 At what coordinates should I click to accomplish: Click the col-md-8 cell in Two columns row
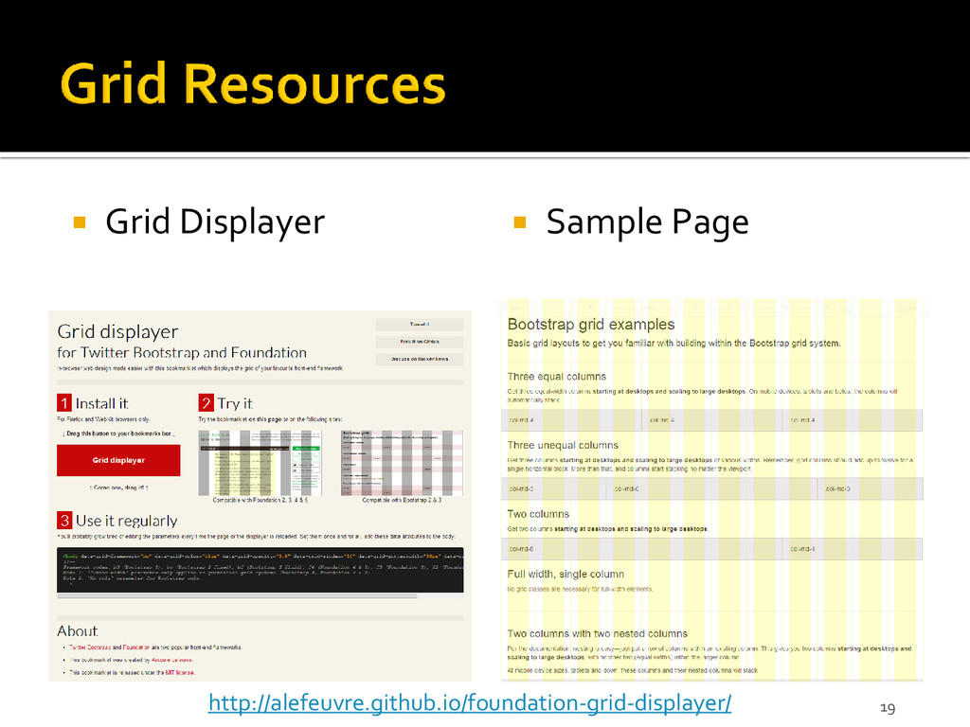[x=642, y=549]
